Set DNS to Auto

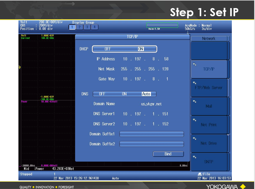point(146,94)
